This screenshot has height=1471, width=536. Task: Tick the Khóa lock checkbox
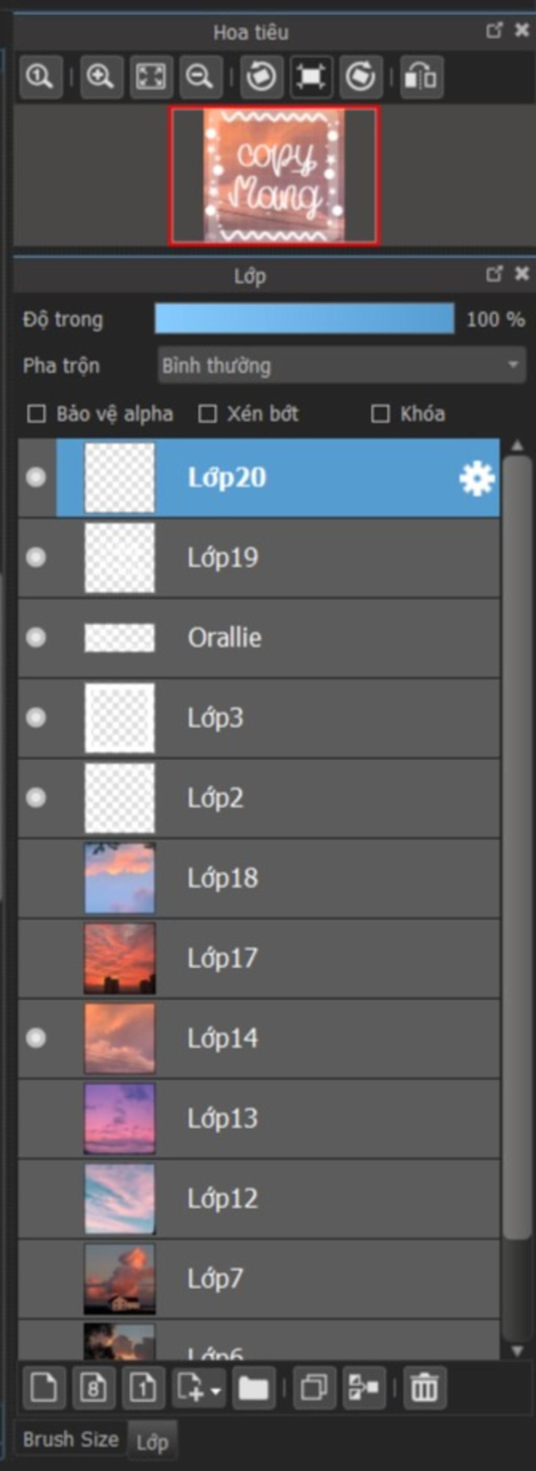tap(381, 414)
